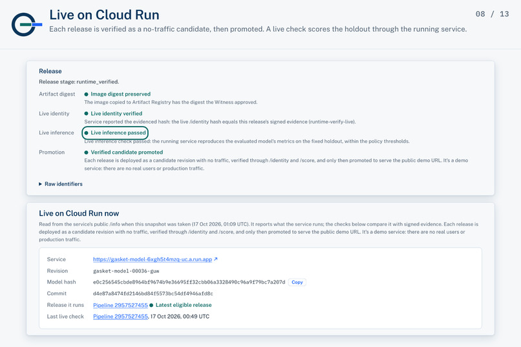Click the Artifact digest row label
Image resolution: width=521 pixels, height=347 pixels.
(57, 94)
